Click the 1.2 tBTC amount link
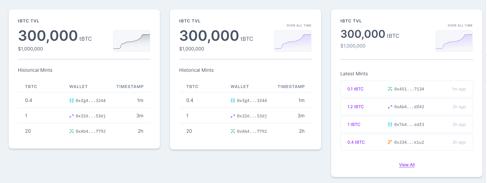Screen dimensions: 487x183 click(x=356, y=107)
